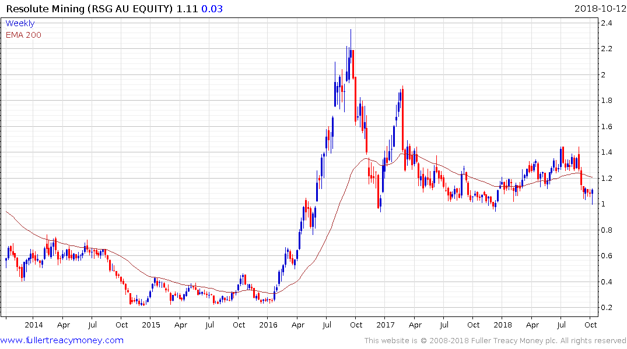Select the 'EMA 200' legend label
The height and width of the screenshot is (349, 627).
point(23,35)
